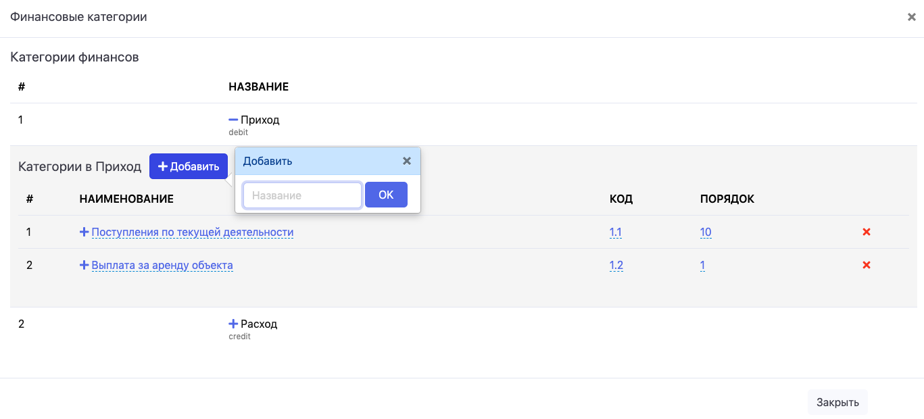Confirm the new category with OK
924x419 pixels.
[x=386, y=195]
